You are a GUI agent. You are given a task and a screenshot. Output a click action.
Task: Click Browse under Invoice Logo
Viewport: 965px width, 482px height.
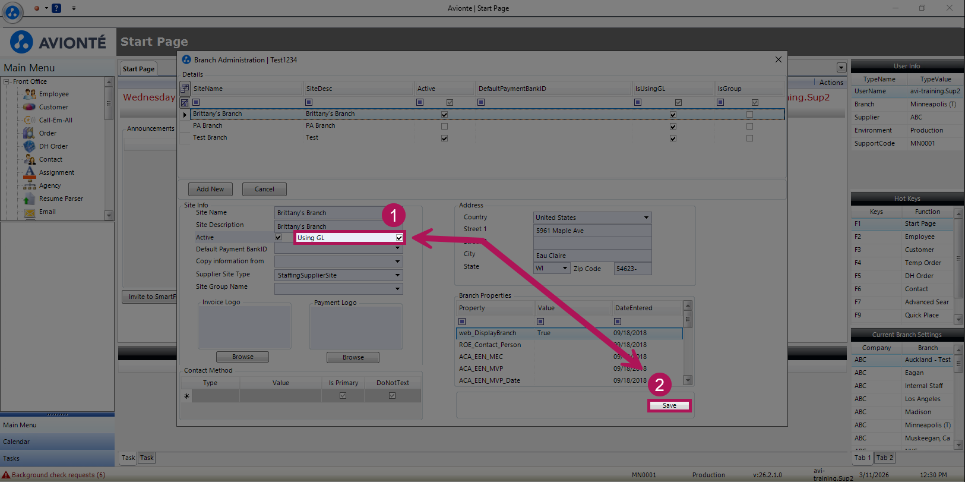click(x=242, y=357)
